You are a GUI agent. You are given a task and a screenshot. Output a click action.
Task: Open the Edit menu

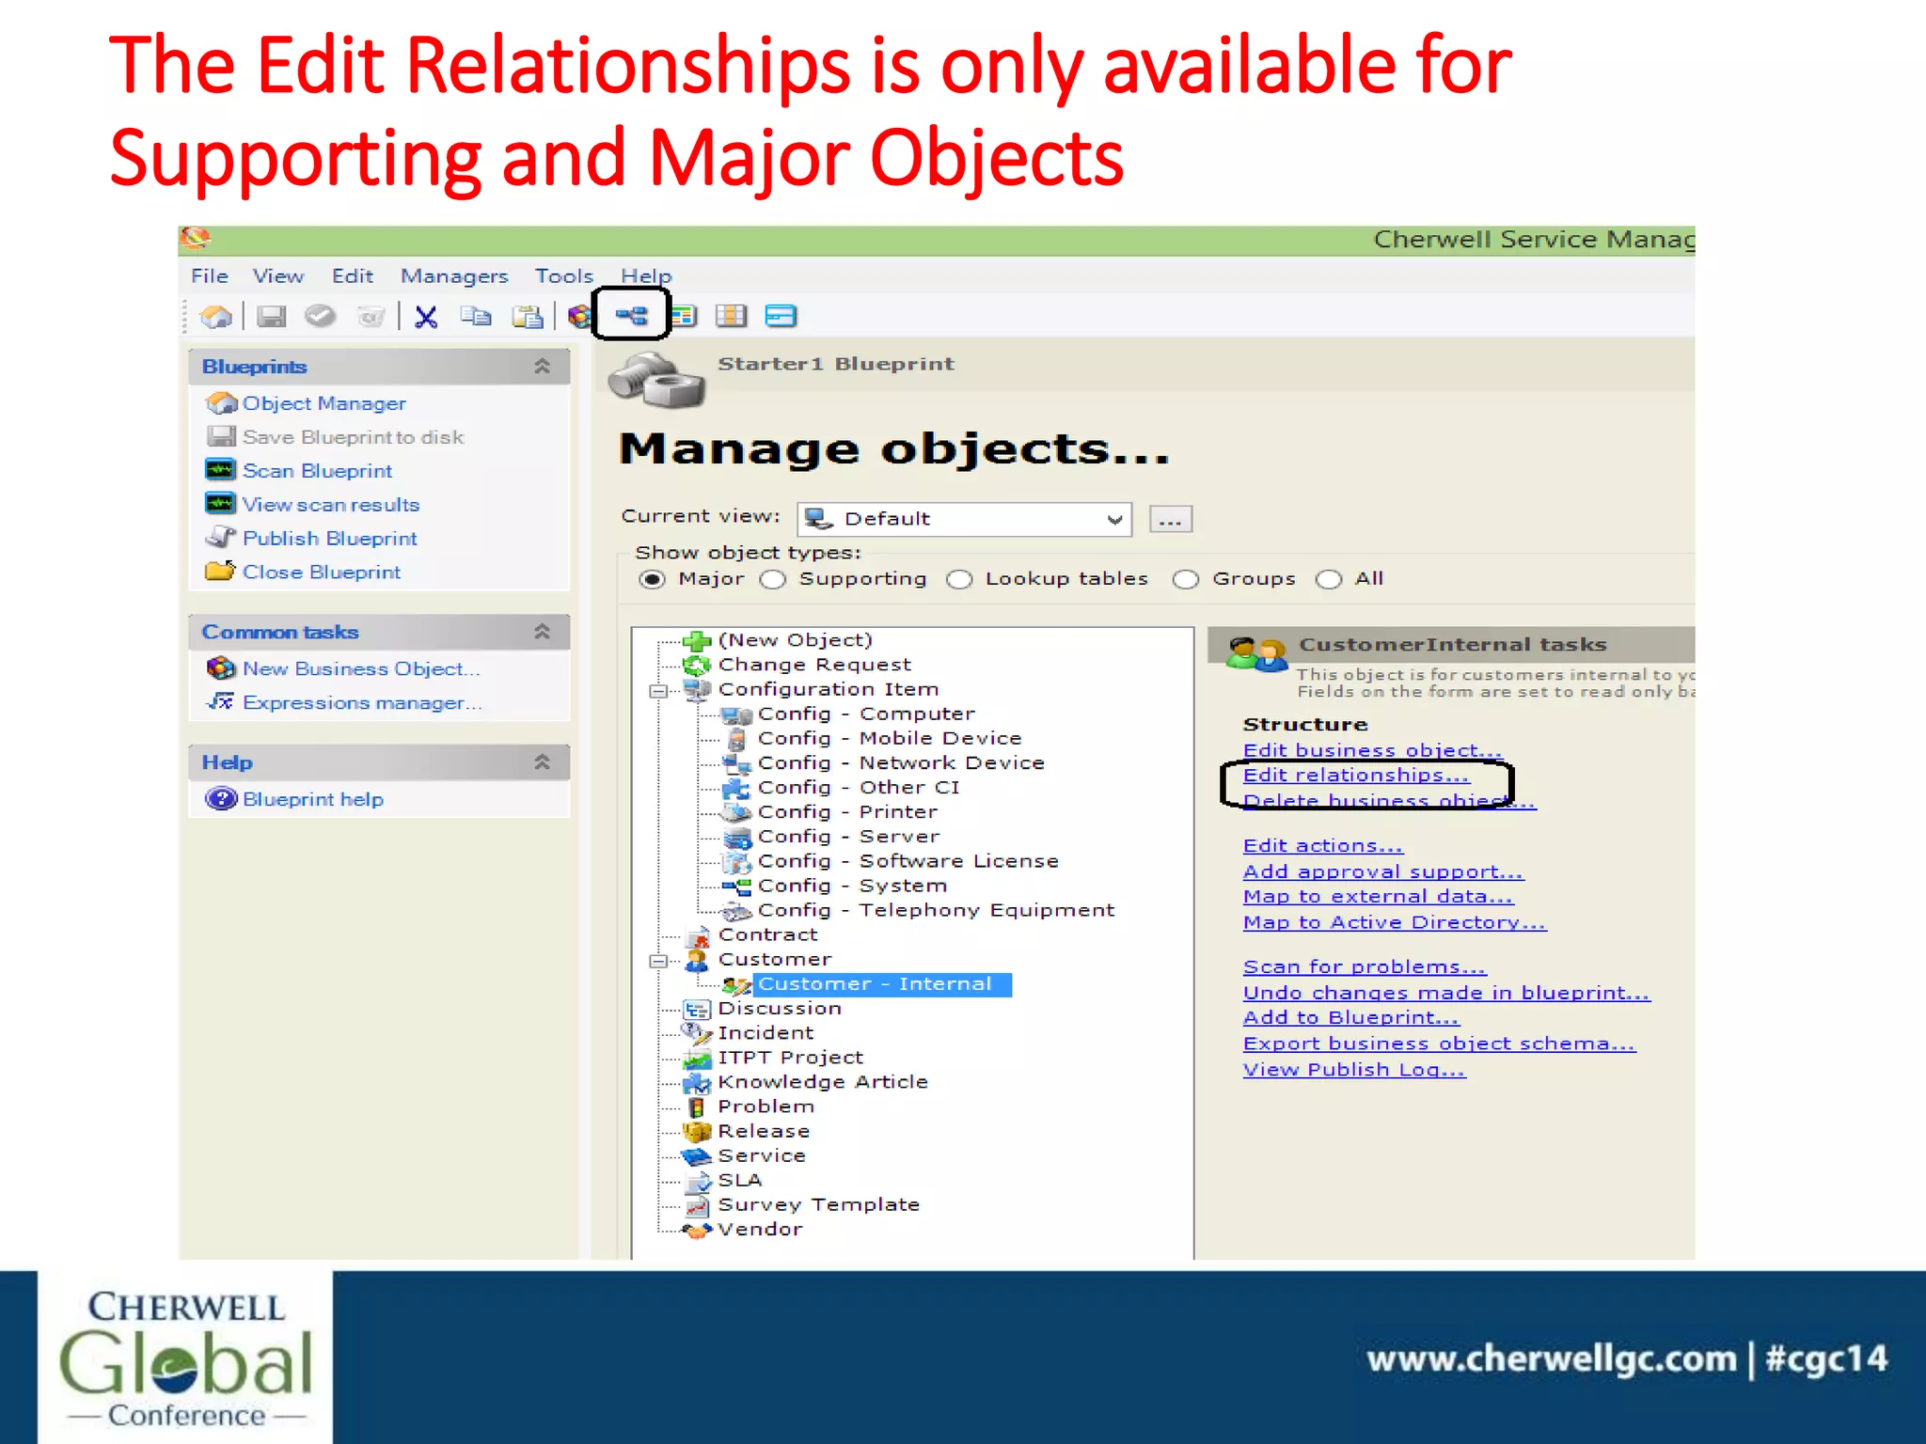click(x=353, y=276)
